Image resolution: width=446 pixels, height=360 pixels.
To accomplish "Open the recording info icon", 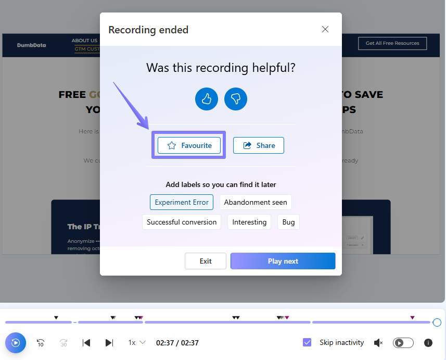I will (428, 343).
